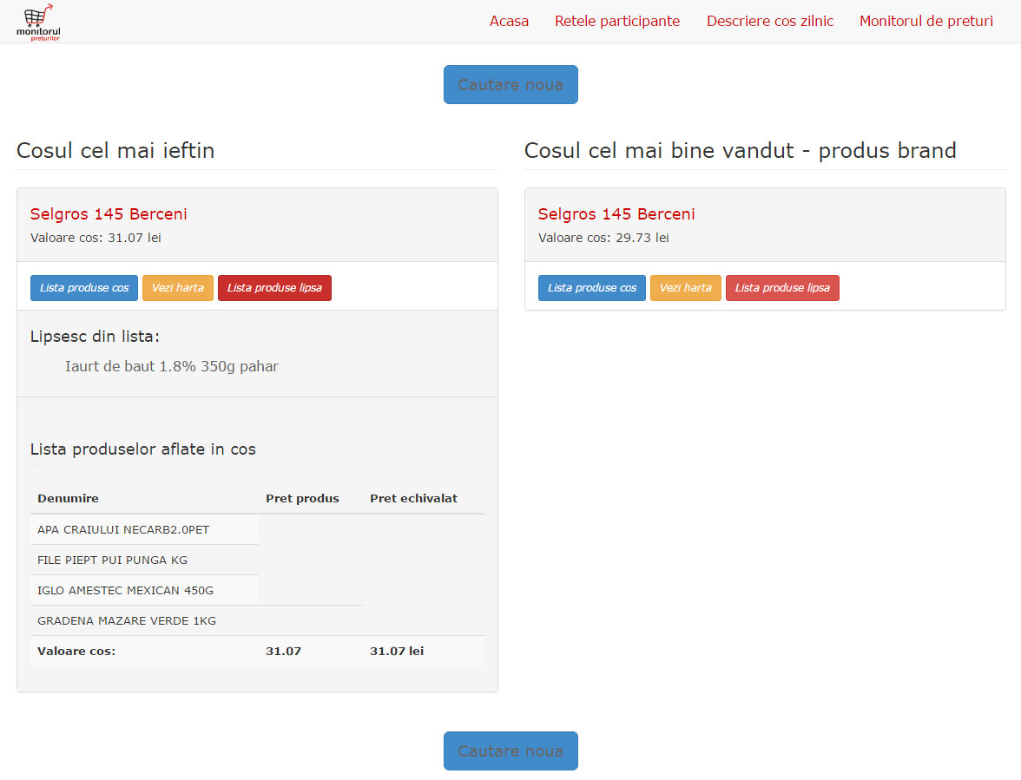This screenshot has width=1021, height=780.
Task: Click the Lipsesc din lista: heading
Action: coord(96,337)
